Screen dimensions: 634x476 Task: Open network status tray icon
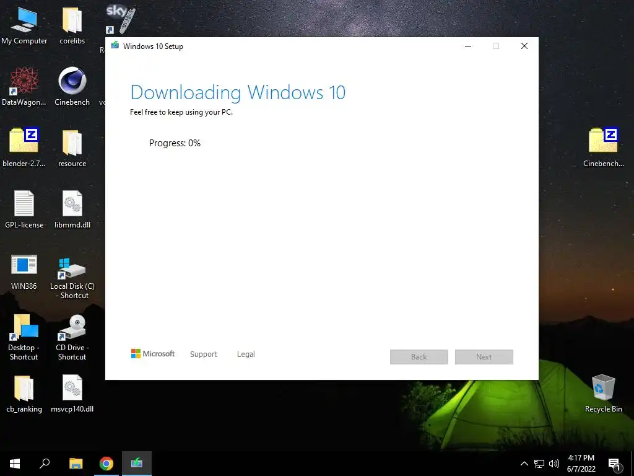(539, 464)
